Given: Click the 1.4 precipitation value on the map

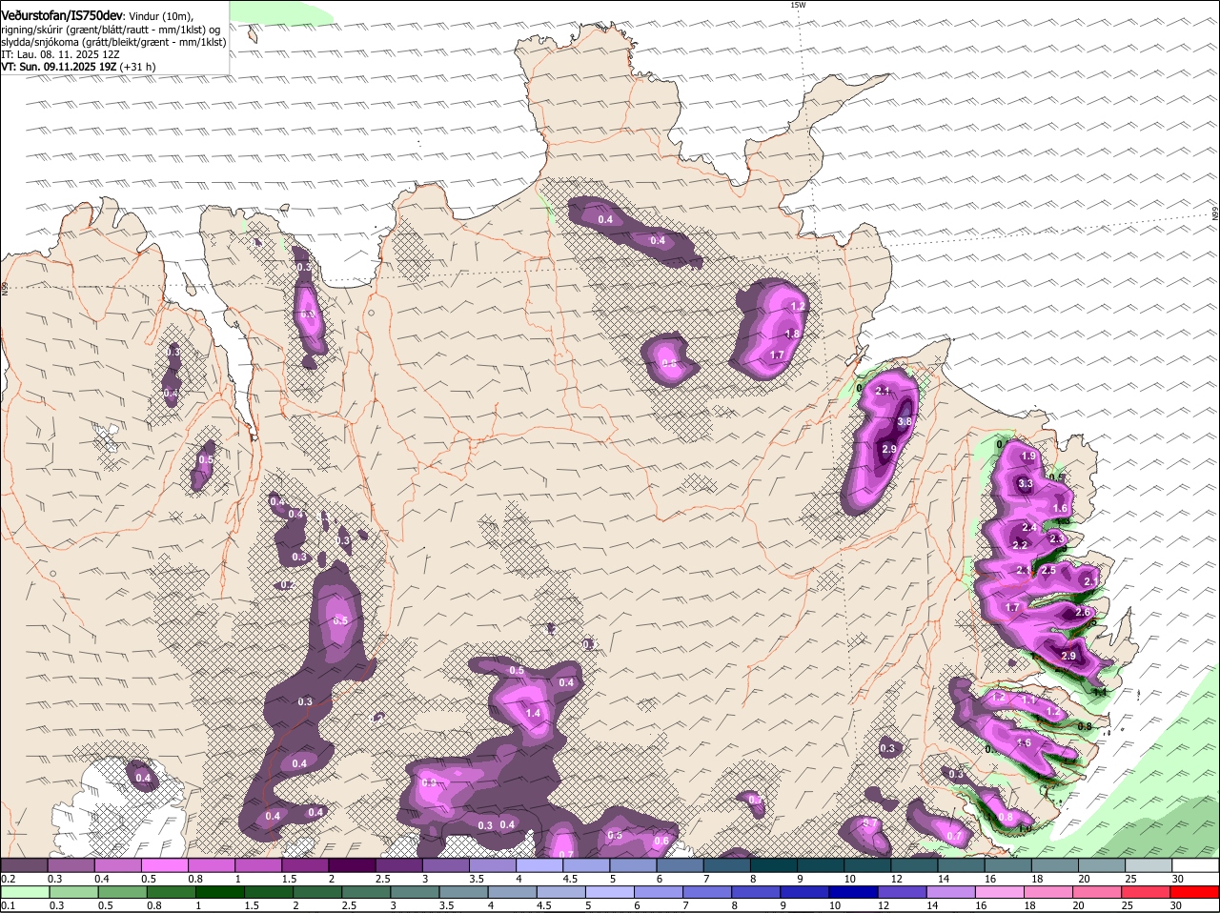Looking at the screenshot, I should (x=534, y=714).
